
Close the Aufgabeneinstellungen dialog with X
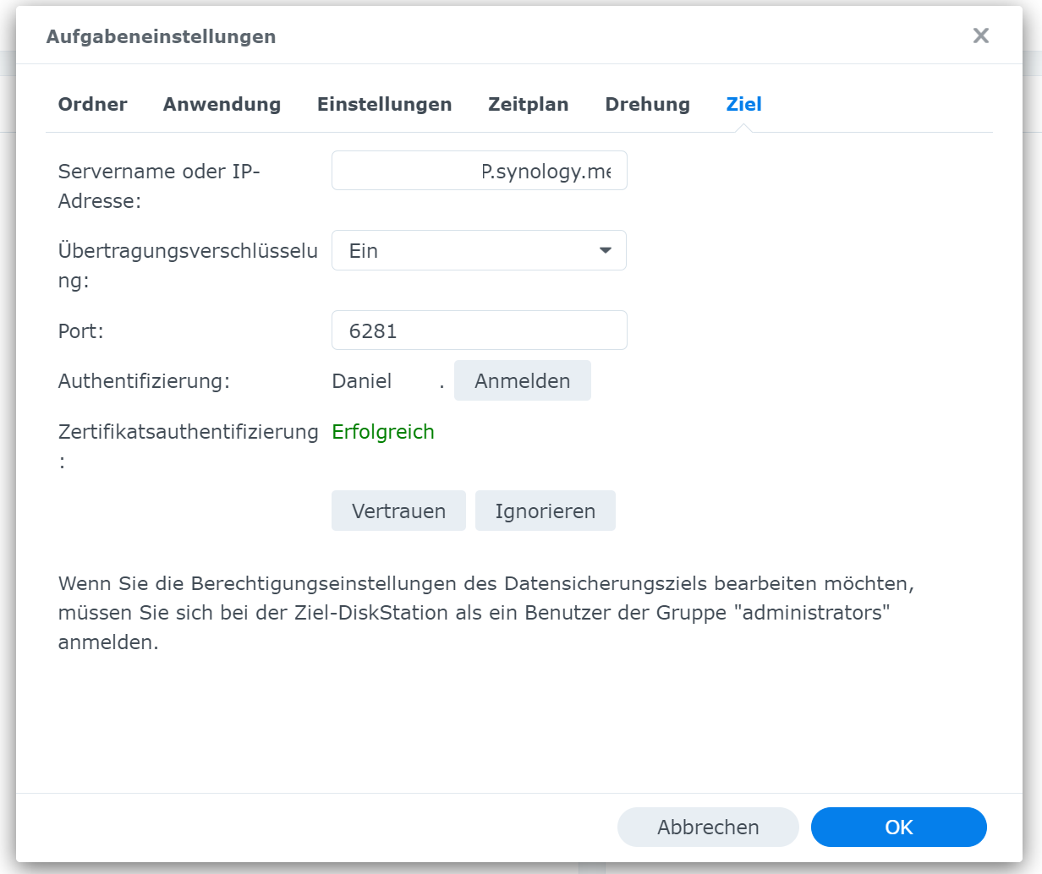pyautogui.click(x=980, y=36)
